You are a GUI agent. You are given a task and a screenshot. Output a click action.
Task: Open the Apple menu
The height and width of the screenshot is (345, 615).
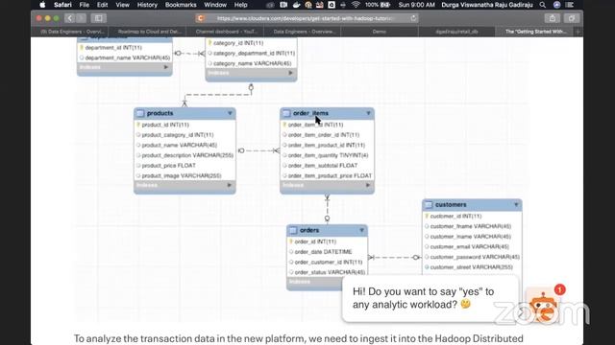(42, 5)
